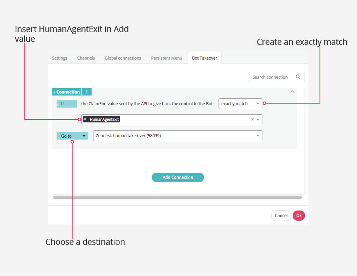
Task: Select the Bot Takeover tab
Action: (x=204, y=58)
